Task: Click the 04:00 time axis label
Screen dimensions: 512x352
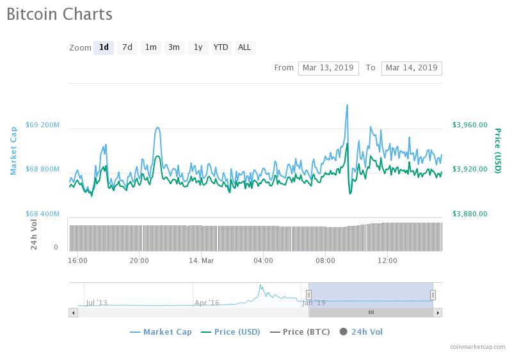Action: pyautogui.click(x=263, y=260)
